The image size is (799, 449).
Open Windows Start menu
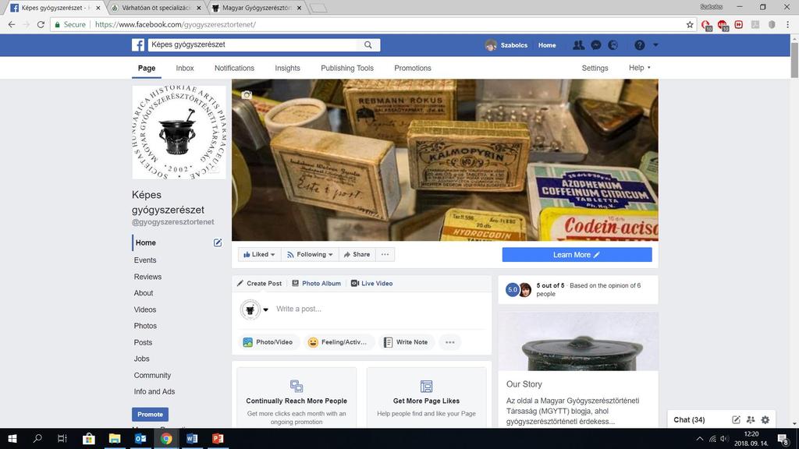pyautogui.click(x=12, y=438)
